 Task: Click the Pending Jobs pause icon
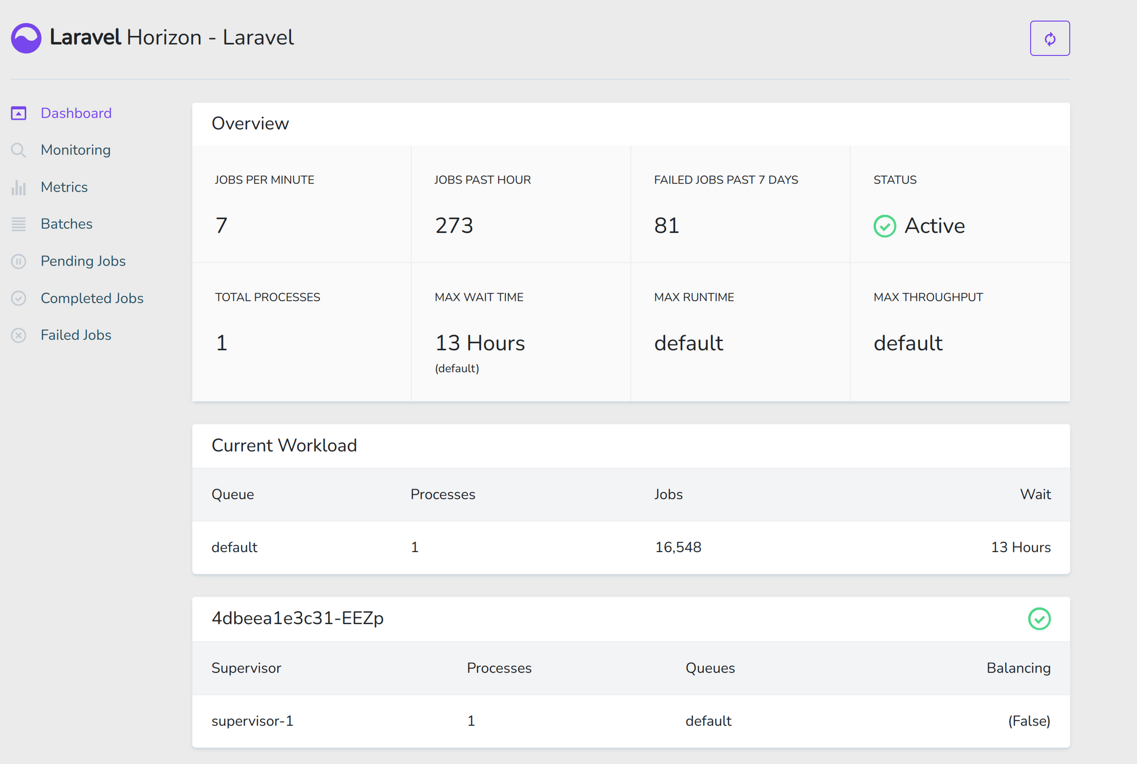click(x=19, y=261)
